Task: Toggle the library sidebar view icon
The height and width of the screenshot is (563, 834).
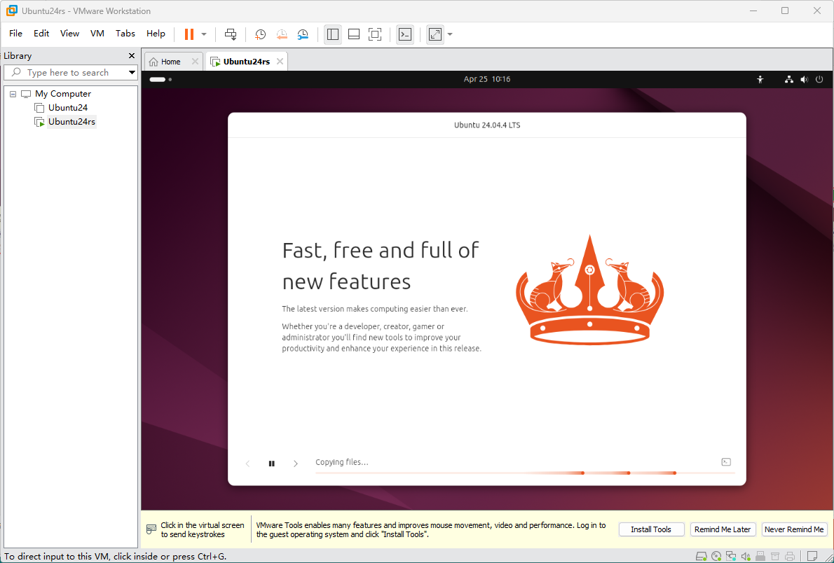Action: pyautogui.click(x=333, y=34)
